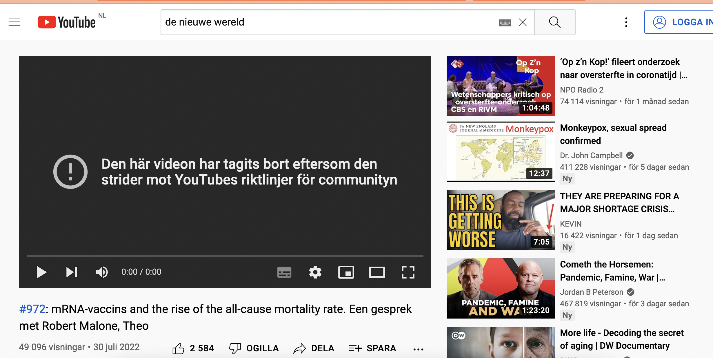This screenshot has height=358, width=713.
Task: Open the player settings gear
Action: (x=315, y=272)
